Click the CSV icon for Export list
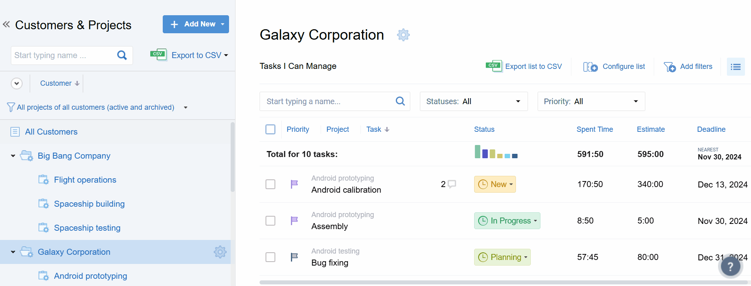751x286 pixels. pyautogui.click(x=494, y=66)
